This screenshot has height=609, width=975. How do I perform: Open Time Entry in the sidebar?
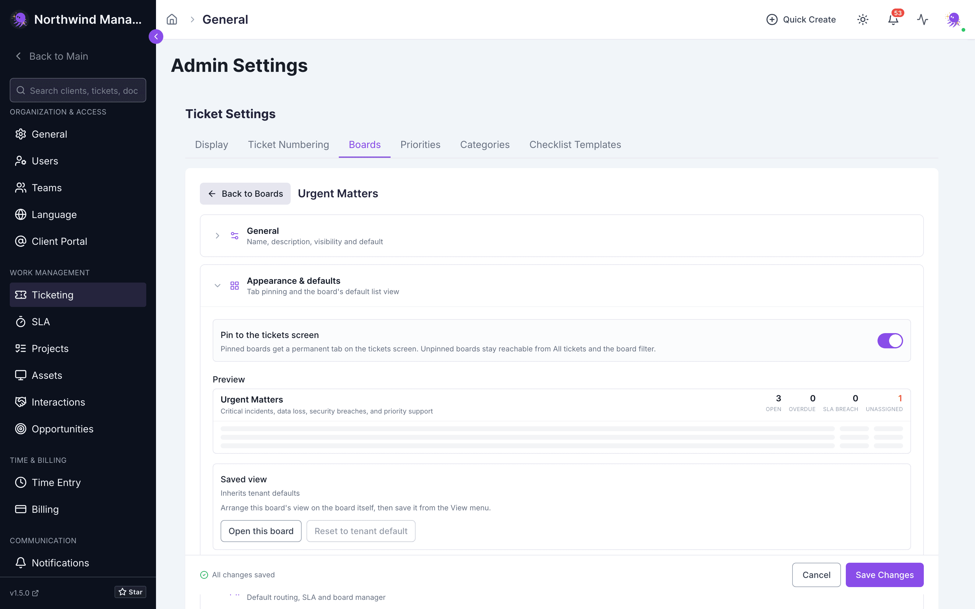coord(78,482)
